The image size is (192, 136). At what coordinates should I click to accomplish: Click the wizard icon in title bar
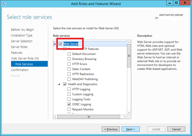click(4, 4)
